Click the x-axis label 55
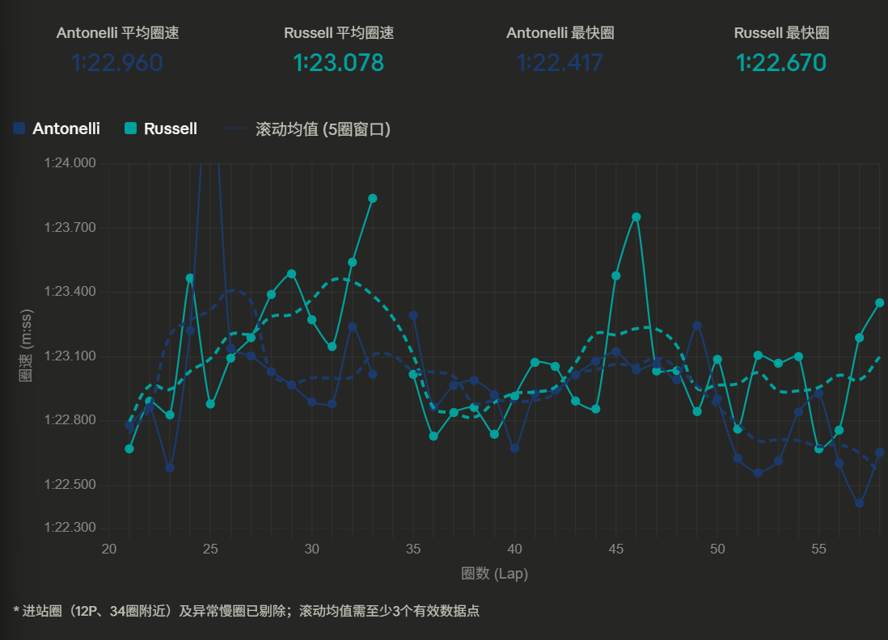 819,549
